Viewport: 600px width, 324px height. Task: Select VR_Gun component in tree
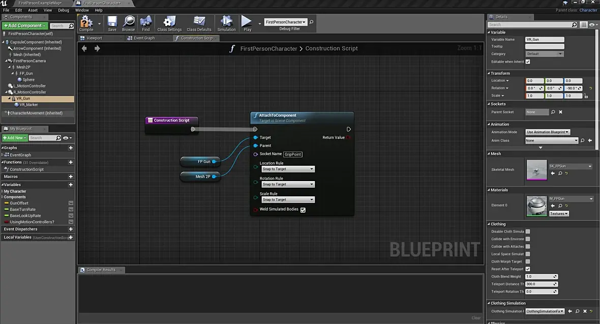(x=23, y=99)
